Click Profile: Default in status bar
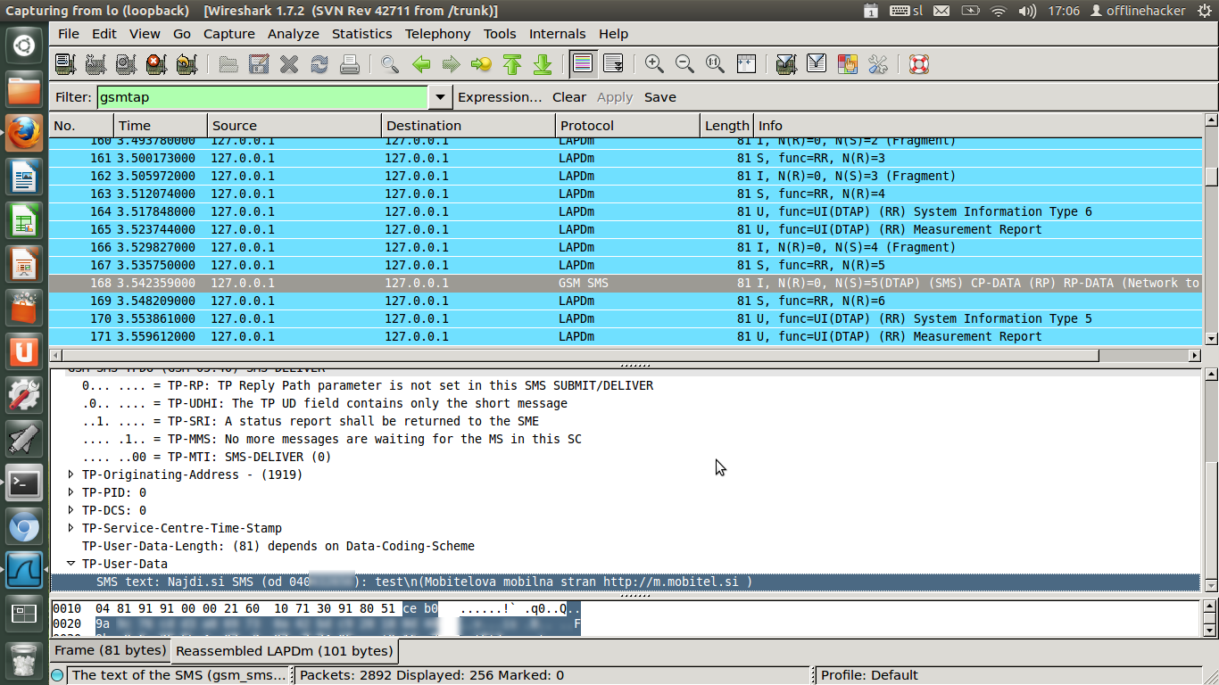This screenshot has height=685, width=1219. pos(869,675)
